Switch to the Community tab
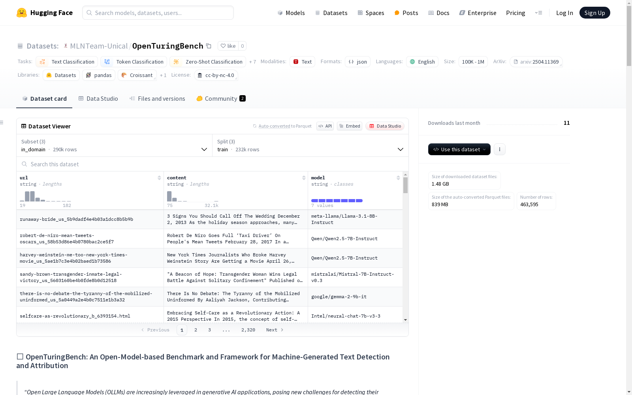This screenshot has width=632, height=395. pyautogui.click(x=221, y=99)
